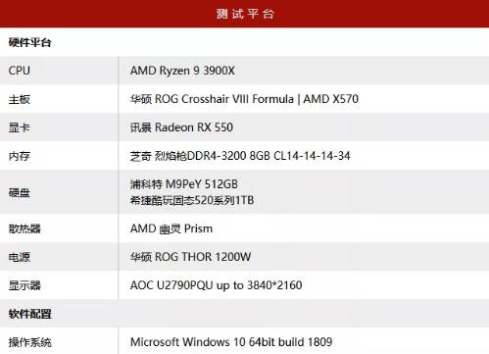489x354 pixels.
Task: Select the 浦科特 M9PeY 512GB line
Action: [184, 184]
